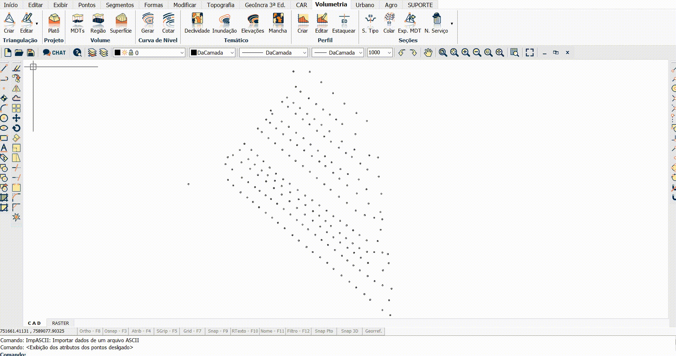676x356 pixels.
Task: Open the layer 0 dropdown
Action: 181,52
